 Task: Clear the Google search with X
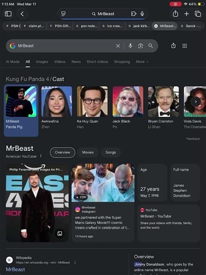[x=118, y=46]
